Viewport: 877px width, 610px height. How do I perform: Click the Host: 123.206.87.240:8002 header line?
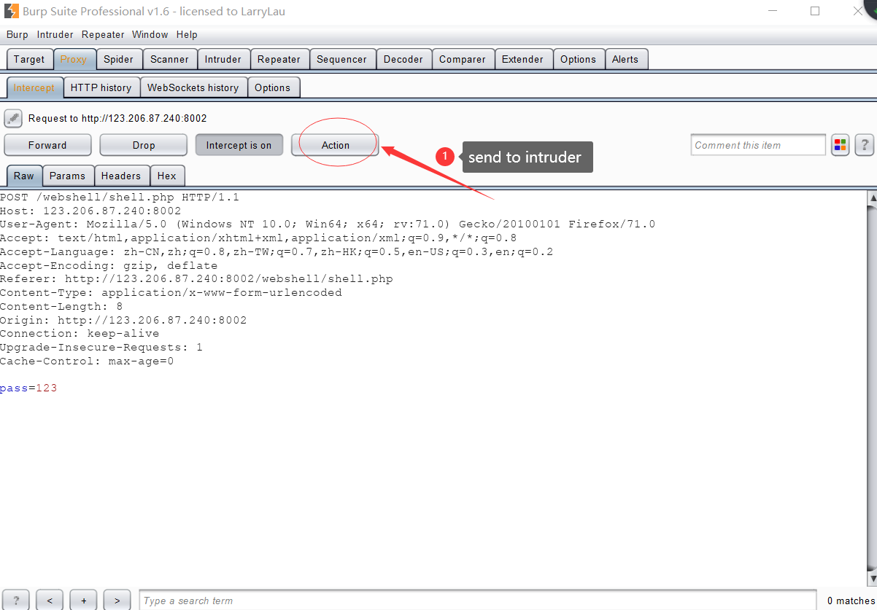(90, 211)
